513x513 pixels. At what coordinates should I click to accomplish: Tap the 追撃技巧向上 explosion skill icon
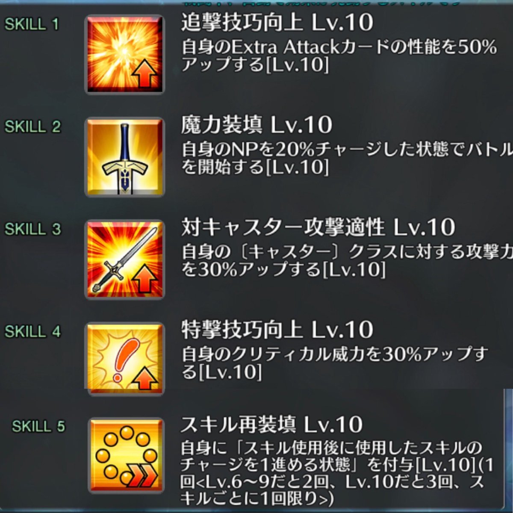pos(125,55)
